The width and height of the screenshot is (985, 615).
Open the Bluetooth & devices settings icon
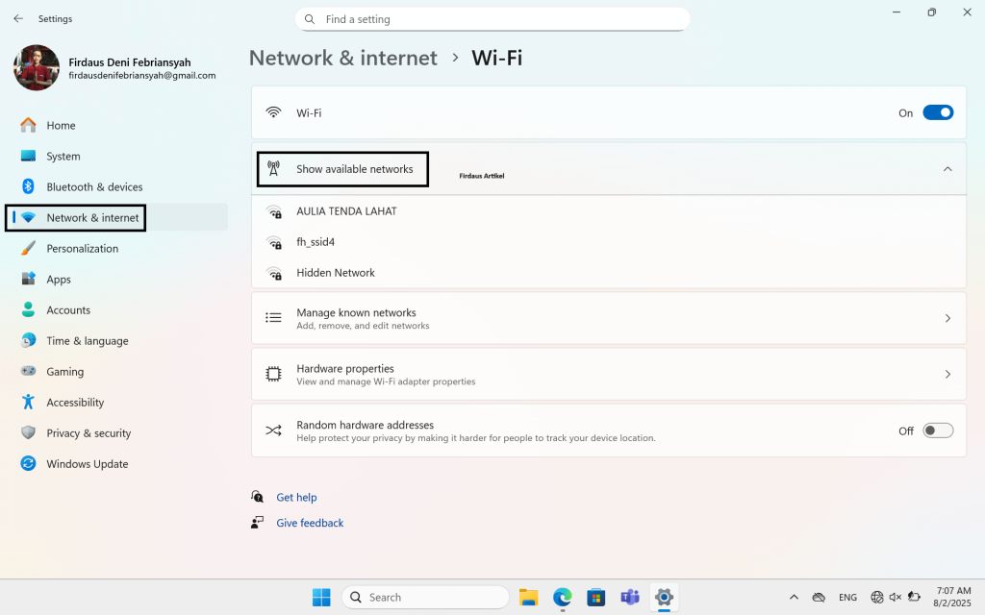(x=29, y=186)
